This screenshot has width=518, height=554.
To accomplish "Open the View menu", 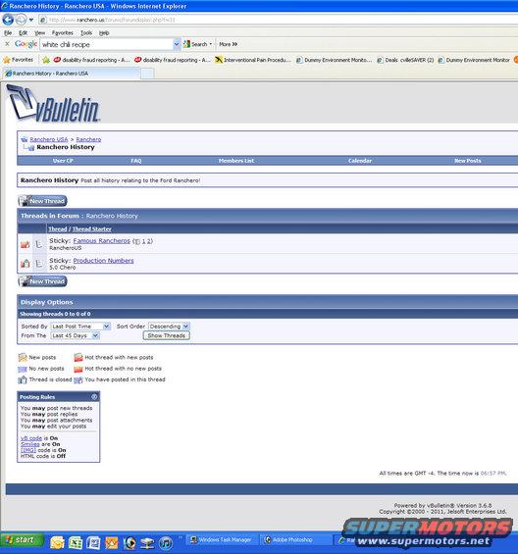I will (39, 33).
